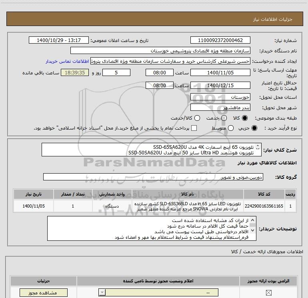308x298 pixels.
Task: Click price validity date 1400/12/15 field
Action: [220, 86]
